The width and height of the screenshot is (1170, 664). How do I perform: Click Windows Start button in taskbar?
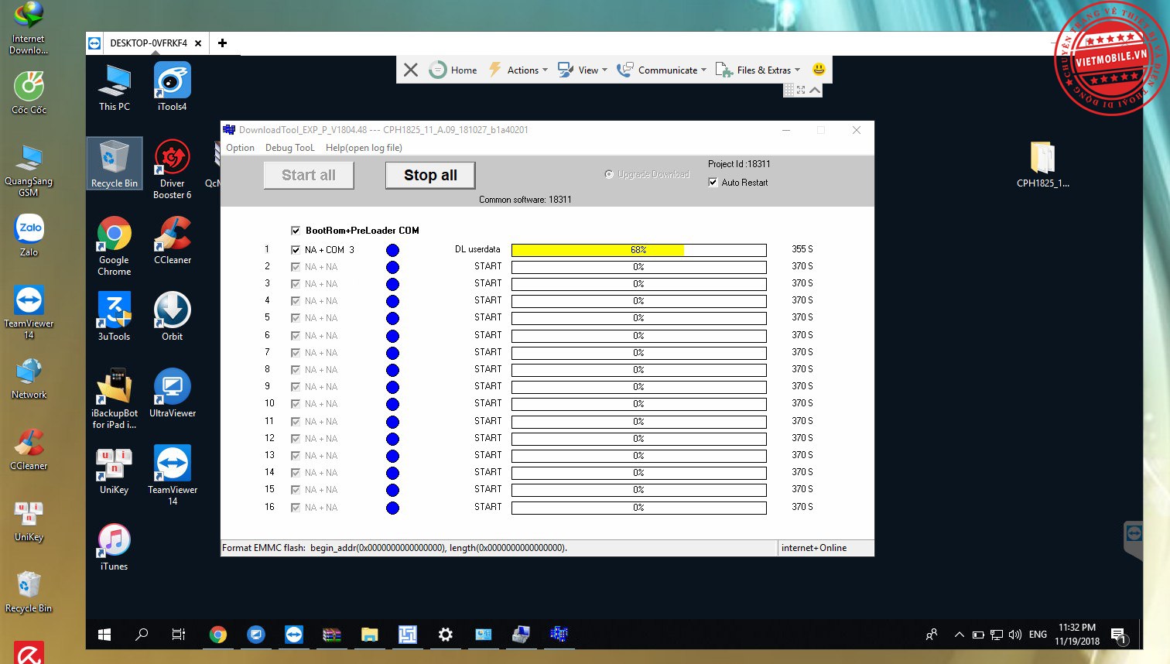click(x=104, y=635)
